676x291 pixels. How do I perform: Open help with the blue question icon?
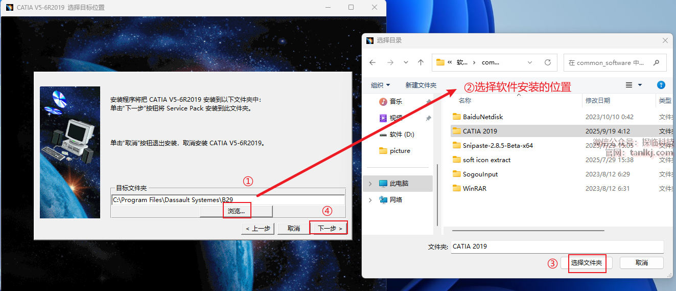pyautogui.click(x=661, y=85)
